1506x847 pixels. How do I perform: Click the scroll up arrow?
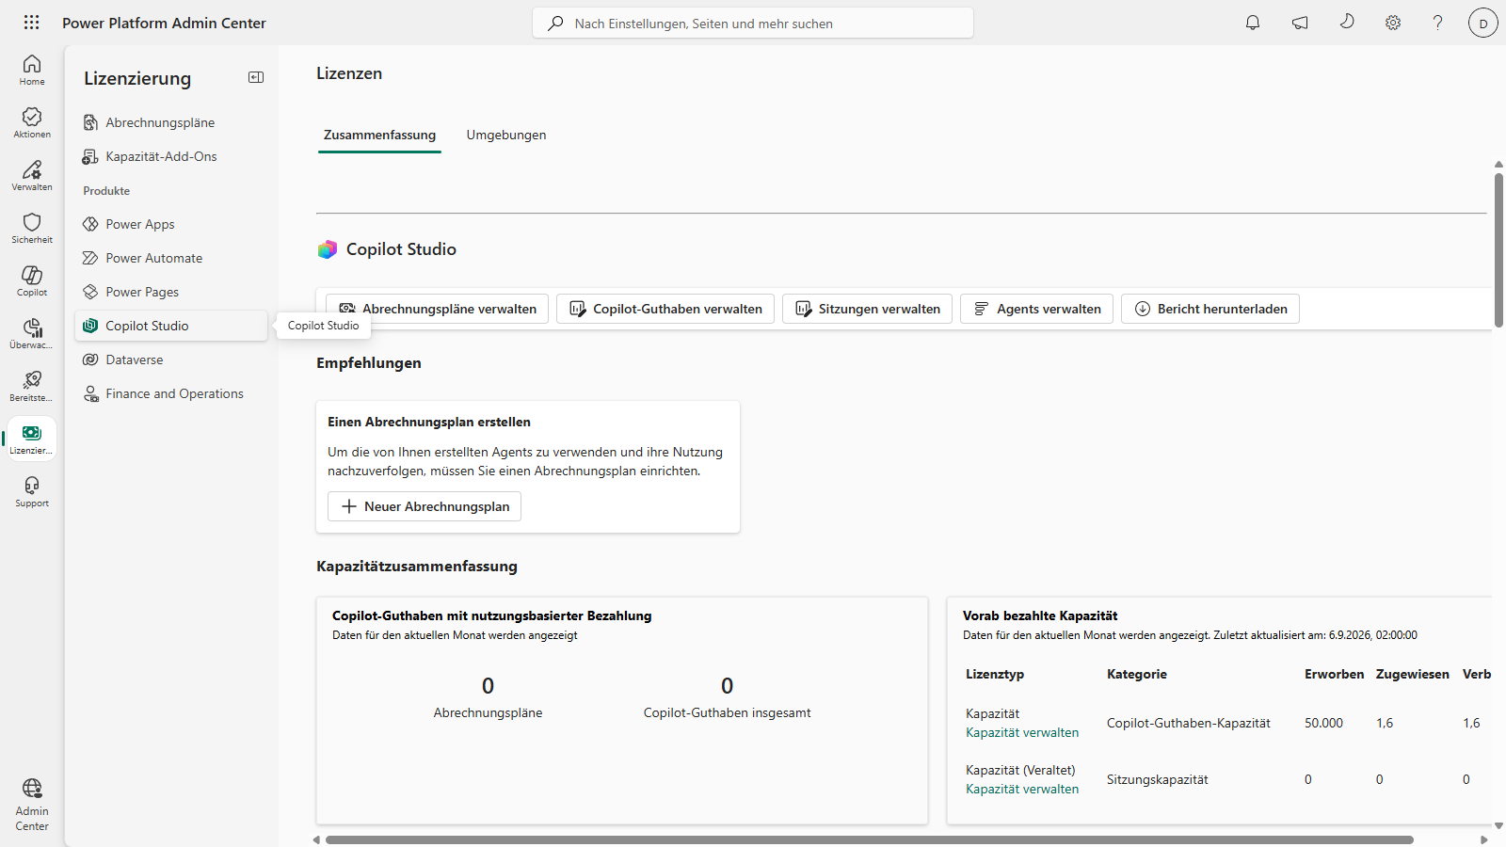[1498, 165]
